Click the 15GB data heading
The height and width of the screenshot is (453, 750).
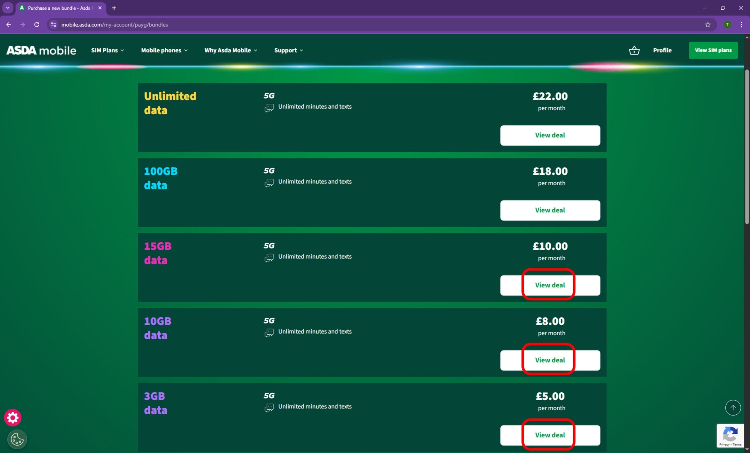pos(158,253)
